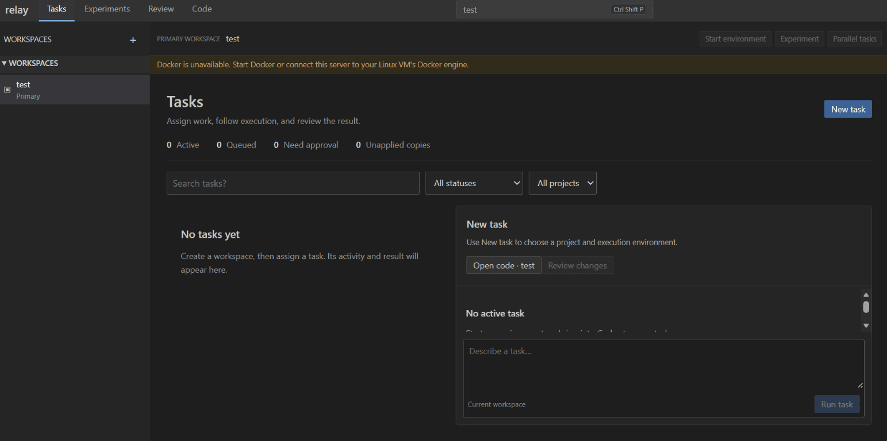Click the task panel scrollbar thumb
Screen dimensions: 887x441
click(866, 307)
